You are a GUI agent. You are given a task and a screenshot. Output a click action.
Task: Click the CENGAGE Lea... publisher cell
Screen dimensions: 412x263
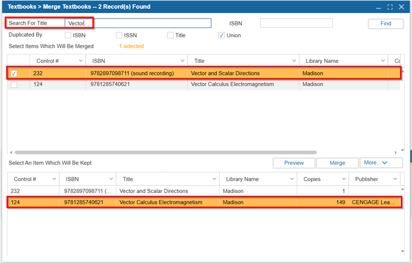click(x=373, y=202)
